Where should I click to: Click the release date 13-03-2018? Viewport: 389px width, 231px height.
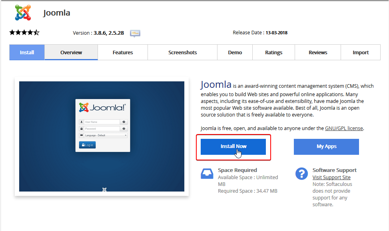pos(276,33)
